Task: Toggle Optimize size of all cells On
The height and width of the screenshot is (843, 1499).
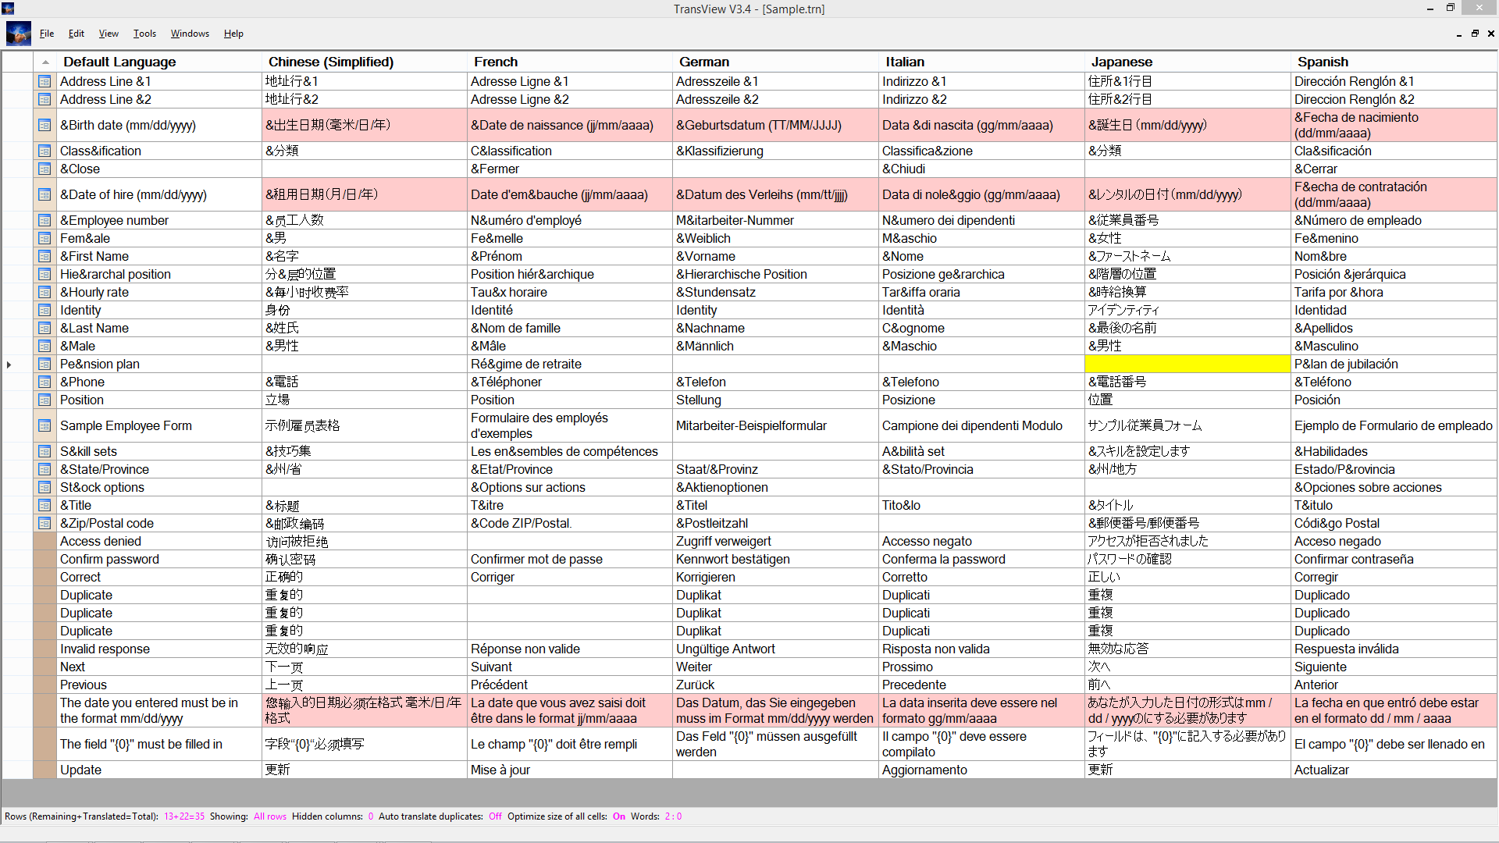Action: (x=618, y=816)
